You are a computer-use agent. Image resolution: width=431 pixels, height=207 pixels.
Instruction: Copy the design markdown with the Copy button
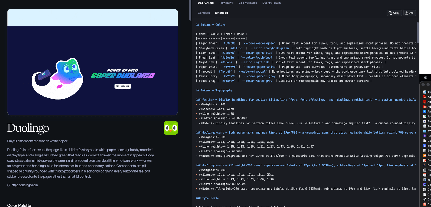pos(394,13)
